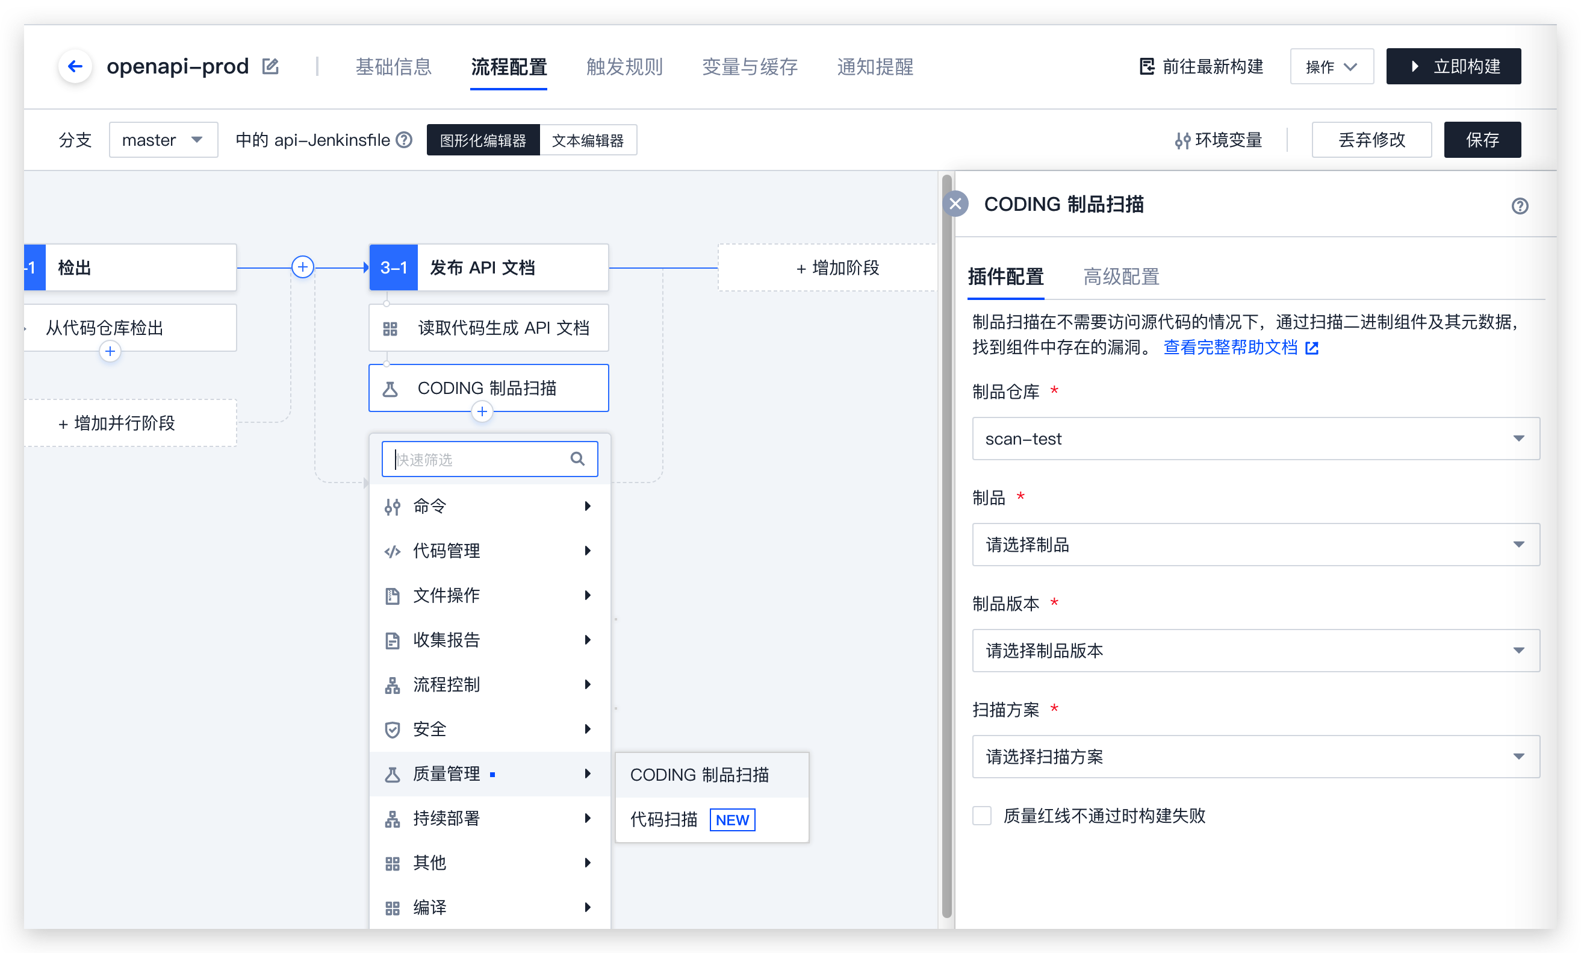
Task: Click the 代码管理 code icon
Action: [x=392, y=551]
